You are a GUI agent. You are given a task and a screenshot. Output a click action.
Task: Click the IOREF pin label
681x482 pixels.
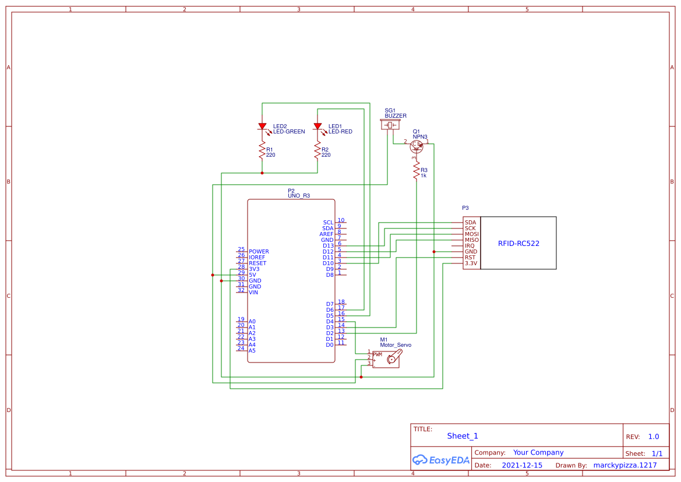tap(257, 258)
